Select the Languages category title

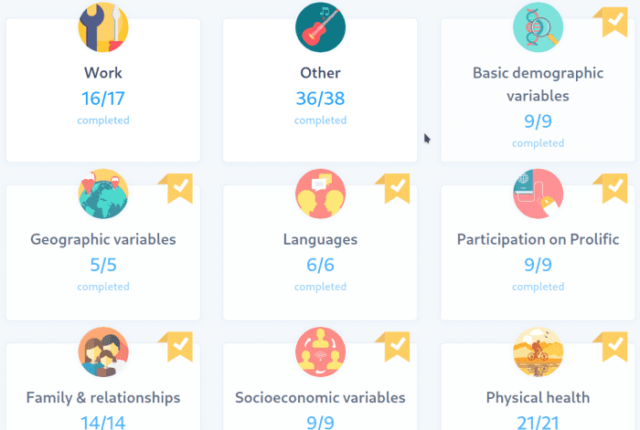pyautogui.click(x=320, y=240)
